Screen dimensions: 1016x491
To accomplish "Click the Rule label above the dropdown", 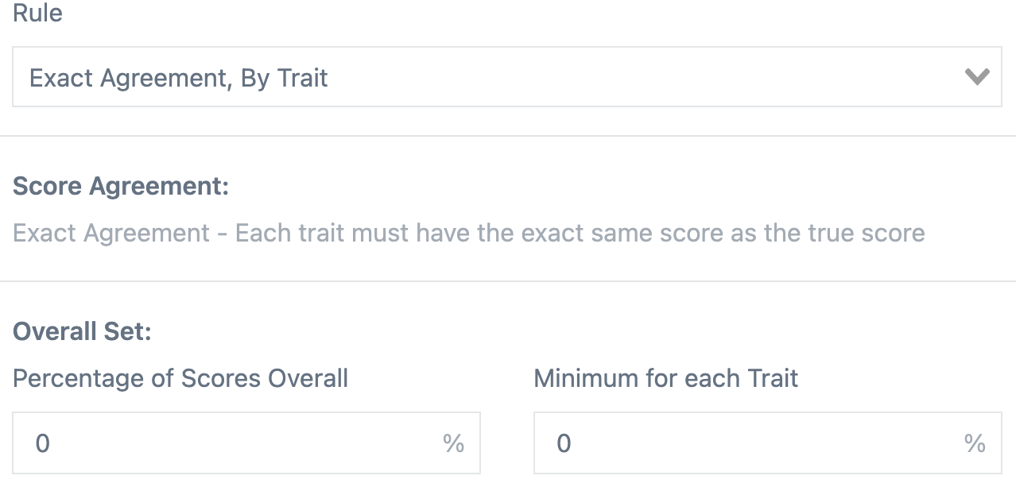I will [37, 14].
